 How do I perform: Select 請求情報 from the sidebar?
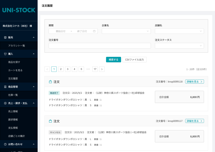(x=13, y=119)
